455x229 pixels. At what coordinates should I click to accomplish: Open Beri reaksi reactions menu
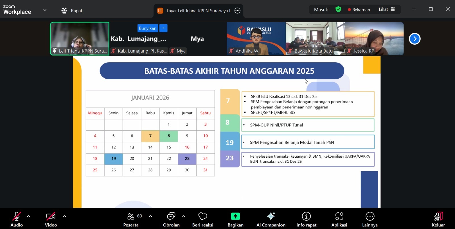pos(203,220)
